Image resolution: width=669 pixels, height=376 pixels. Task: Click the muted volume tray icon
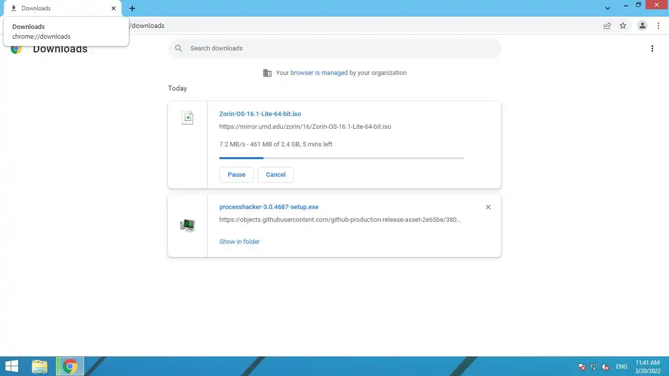605,367
